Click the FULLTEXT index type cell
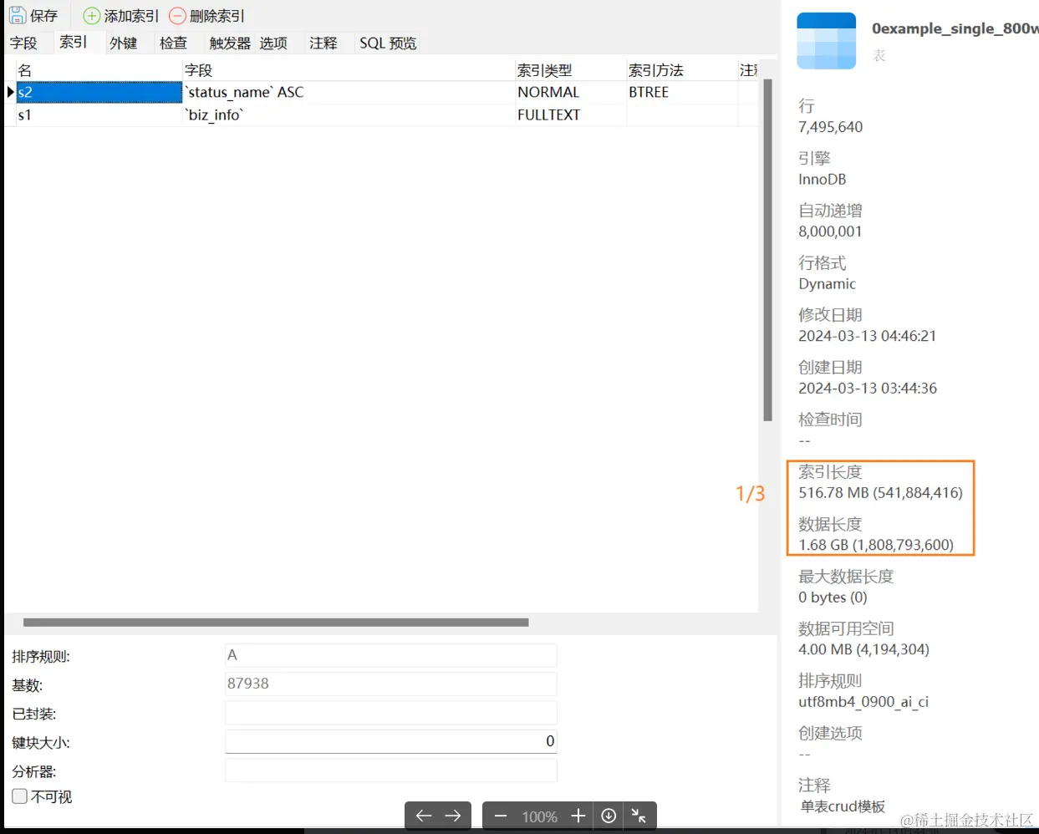 point(571,114)
